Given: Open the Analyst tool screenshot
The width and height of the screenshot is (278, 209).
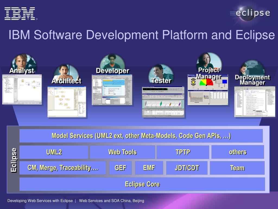Looking at the screenshot, I should [22, 89].
